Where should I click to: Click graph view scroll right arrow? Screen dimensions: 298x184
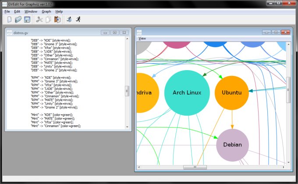pos(284,167)
